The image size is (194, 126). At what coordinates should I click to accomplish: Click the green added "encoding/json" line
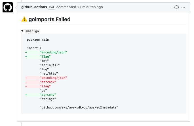pyautogui.click(x=53, y=52)
